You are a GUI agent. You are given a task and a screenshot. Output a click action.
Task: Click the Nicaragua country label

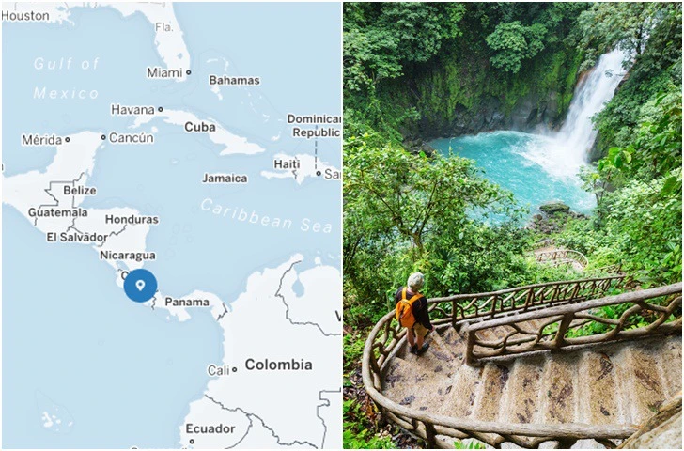coord(128,256)
